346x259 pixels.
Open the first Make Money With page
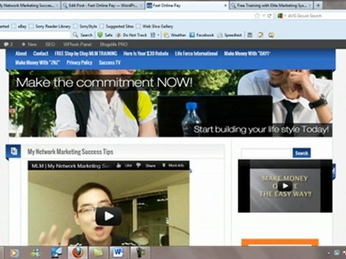pos(247,54)
